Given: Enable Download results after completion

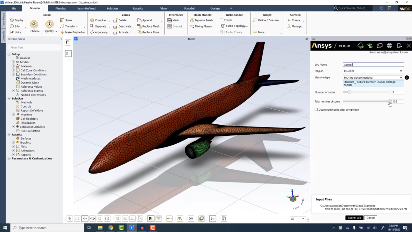Looking at the screenshot, I should click(x=316, y=110).
